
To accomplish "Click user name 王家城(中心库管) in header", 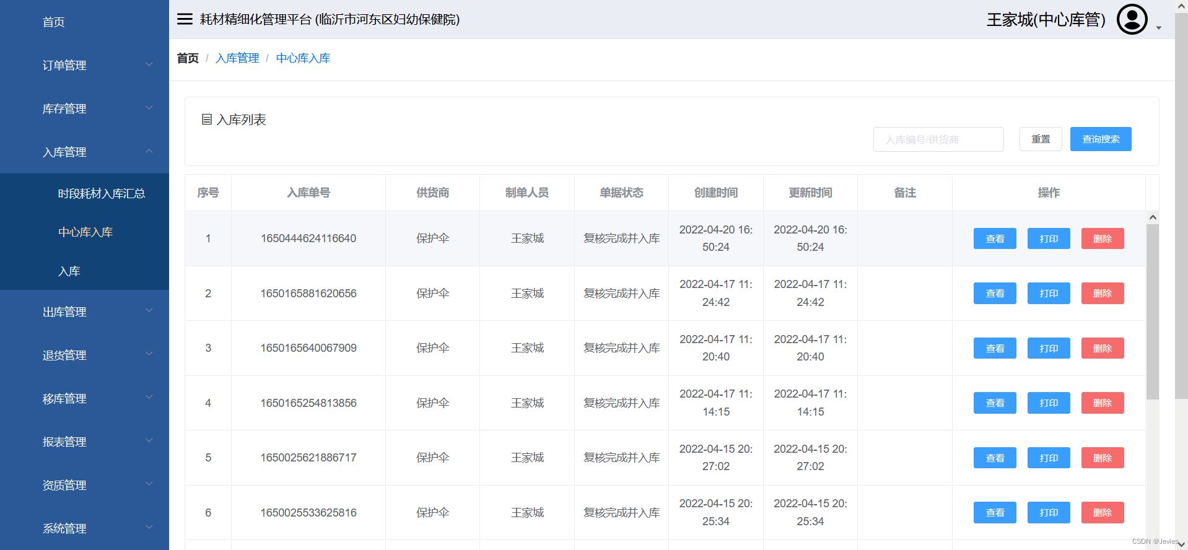I will [1046, 20].
